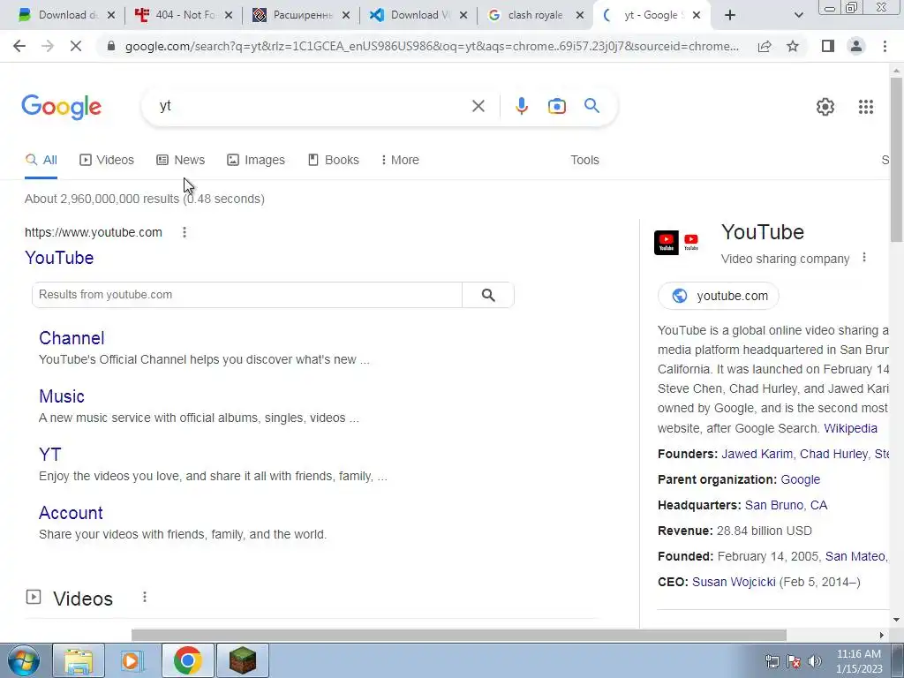The image size is (904, 678).
Task: Open the YouTube result title
Action: pos(59,258)
